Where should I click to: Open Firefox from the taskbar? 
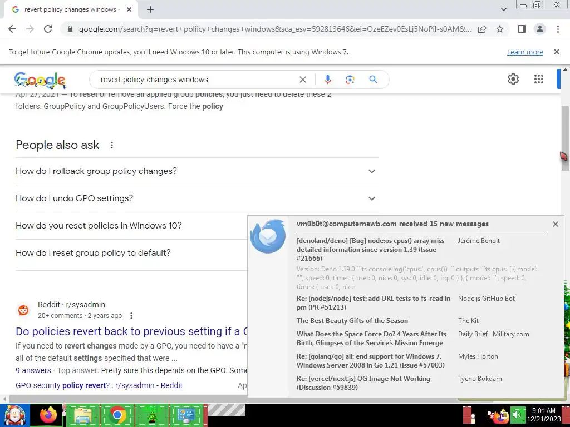tap(49, 415)
